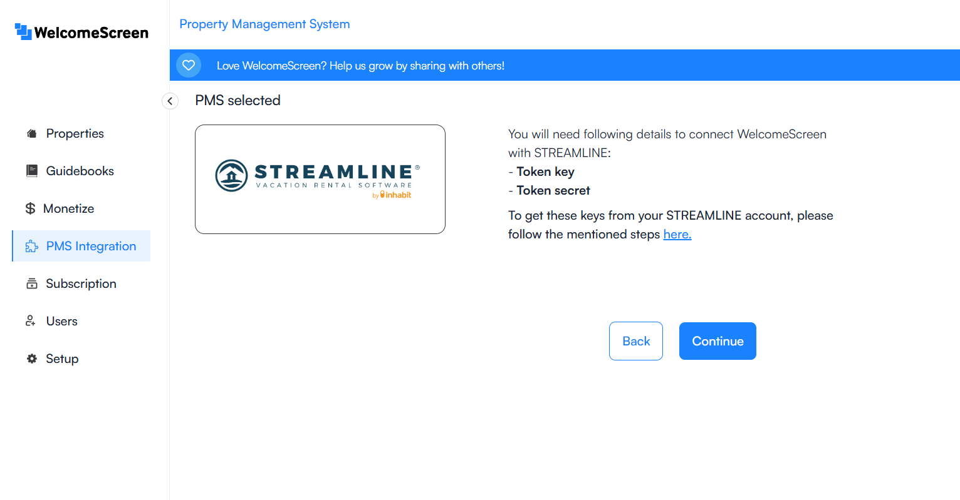Click the Property Management System heading

point(264,24)
